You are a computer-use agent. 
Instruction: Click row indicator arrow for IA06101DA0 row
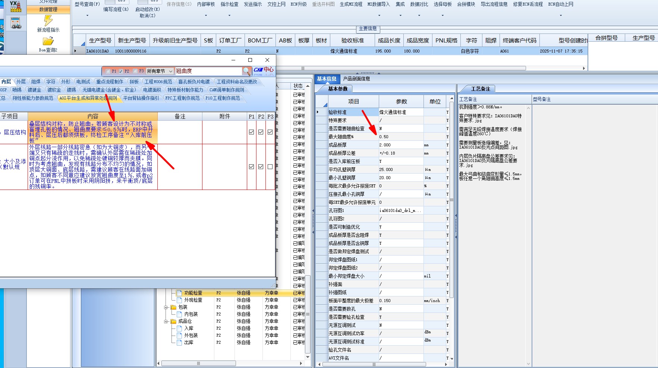click(x=76, y=51)
